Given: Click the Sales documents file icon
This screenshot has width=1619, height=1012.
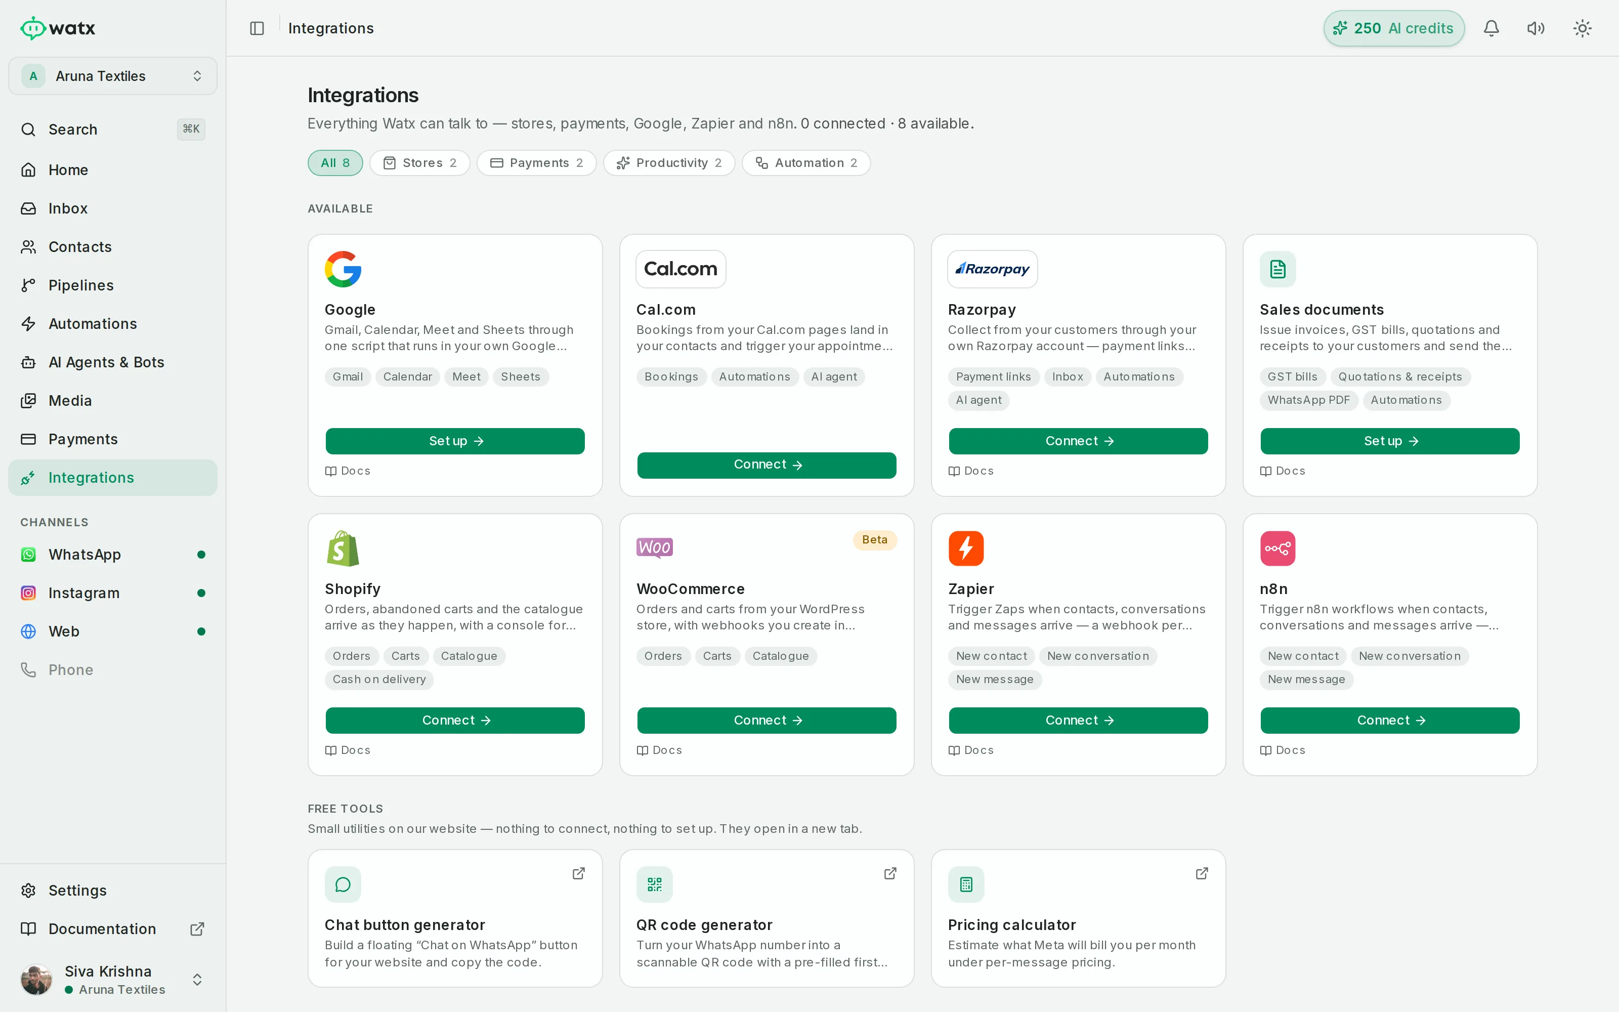Looking at the screenshot, I should tap(1278, 269).
